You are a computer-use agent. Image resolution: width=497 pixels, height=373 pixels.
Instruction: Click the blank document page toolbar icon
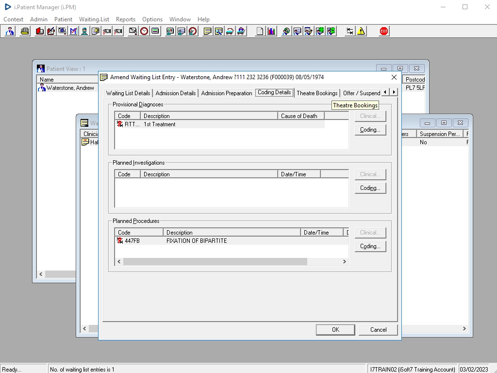[260, 31]
